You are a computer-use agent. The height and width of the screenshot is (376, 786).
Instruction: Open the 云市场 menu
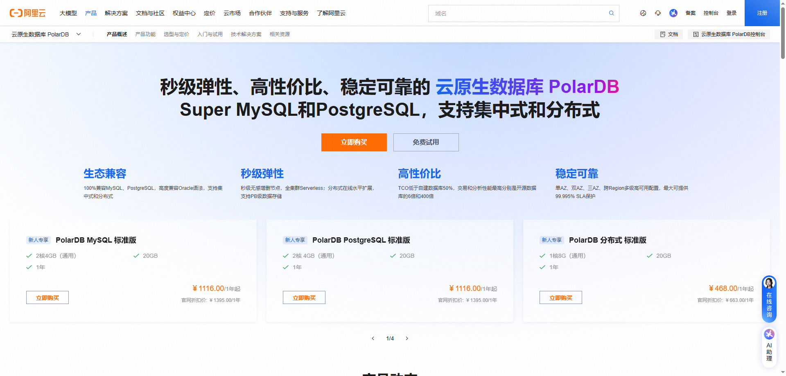pos(232,13)
